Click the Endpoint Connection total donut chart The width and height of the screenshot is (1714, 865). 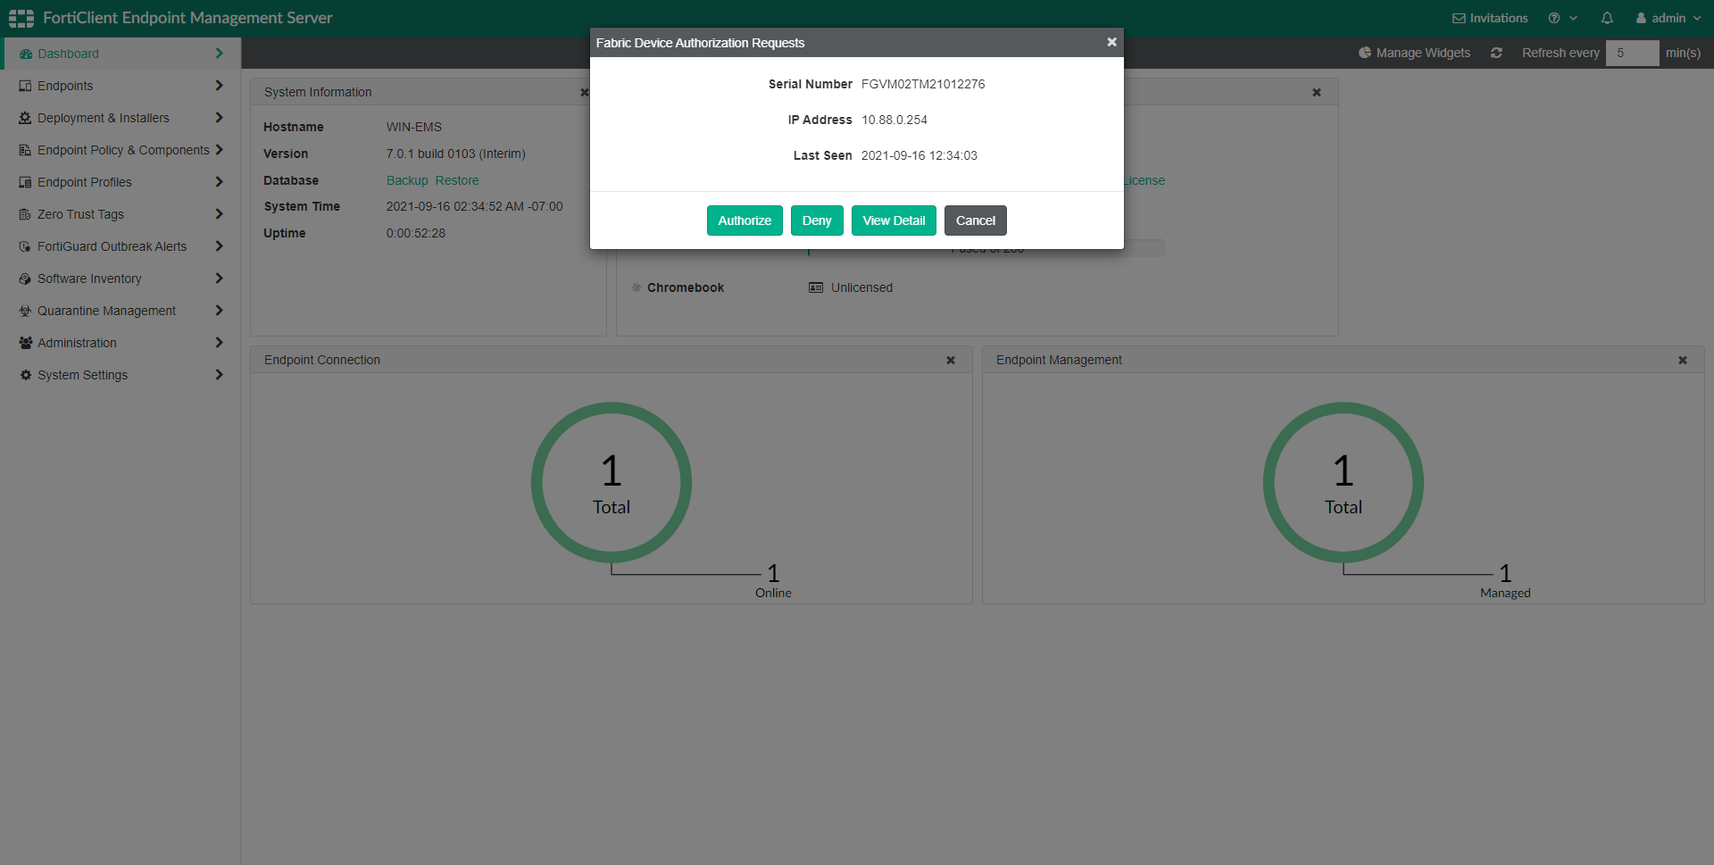tap(612, 482)
